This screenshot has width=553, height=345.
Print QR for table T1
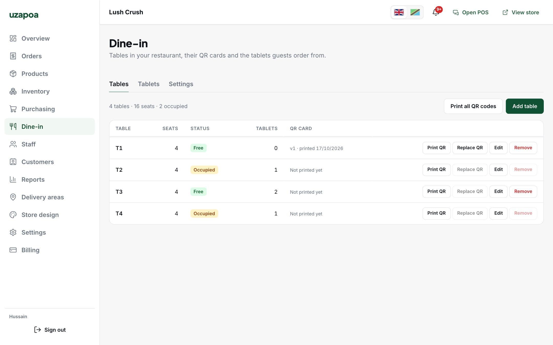point(436,148)
